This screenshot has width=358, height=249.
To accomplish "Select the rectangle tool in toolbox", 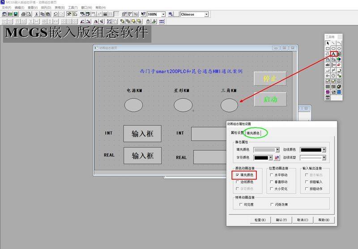I will coord(328,48).
